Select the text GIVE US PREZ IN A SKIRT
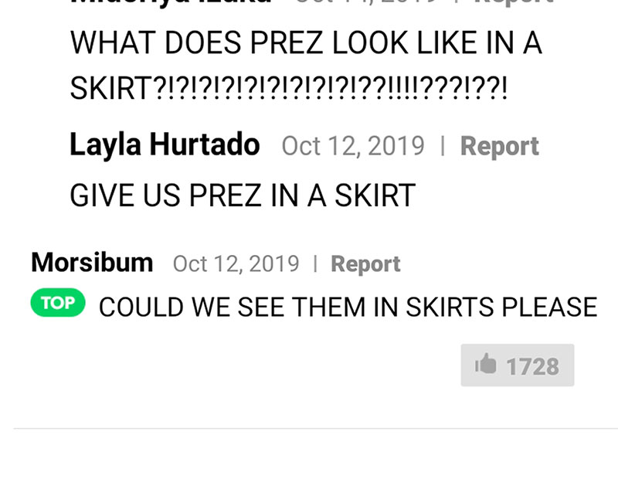 click(x=243, y=195)
